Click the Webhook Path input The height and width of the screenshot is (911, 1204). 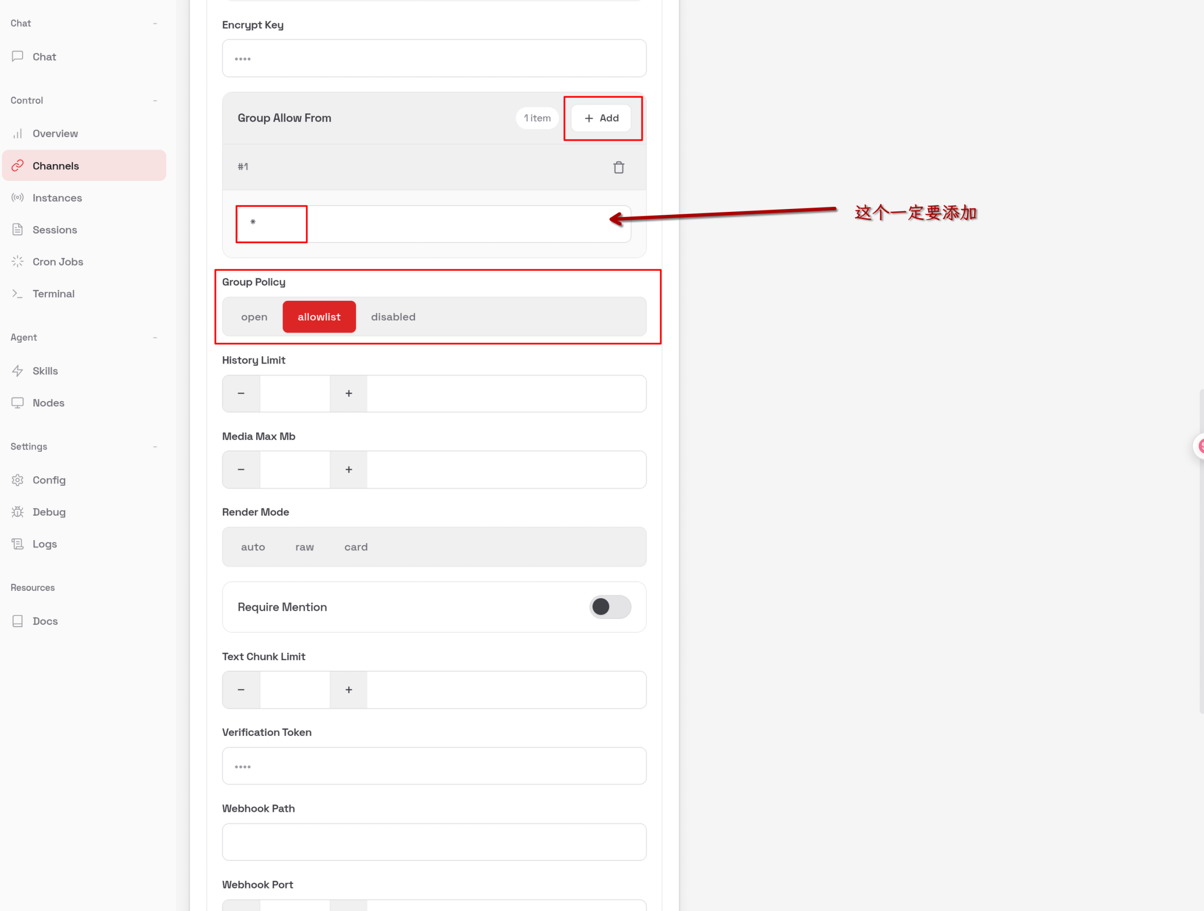[435, 842]
